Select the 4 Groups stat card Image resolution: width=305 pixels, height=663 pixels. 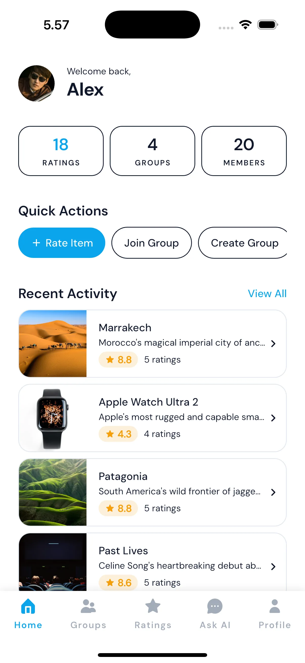click(152, 151)
